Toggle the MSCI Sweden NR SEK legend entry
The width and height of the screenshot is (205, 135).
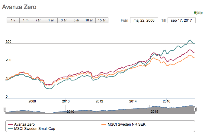[x=123, y=124]
